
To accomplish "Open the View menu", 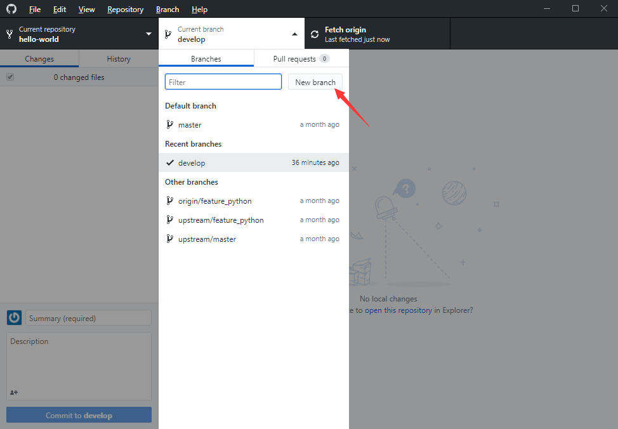I will [x=87, y=9].
